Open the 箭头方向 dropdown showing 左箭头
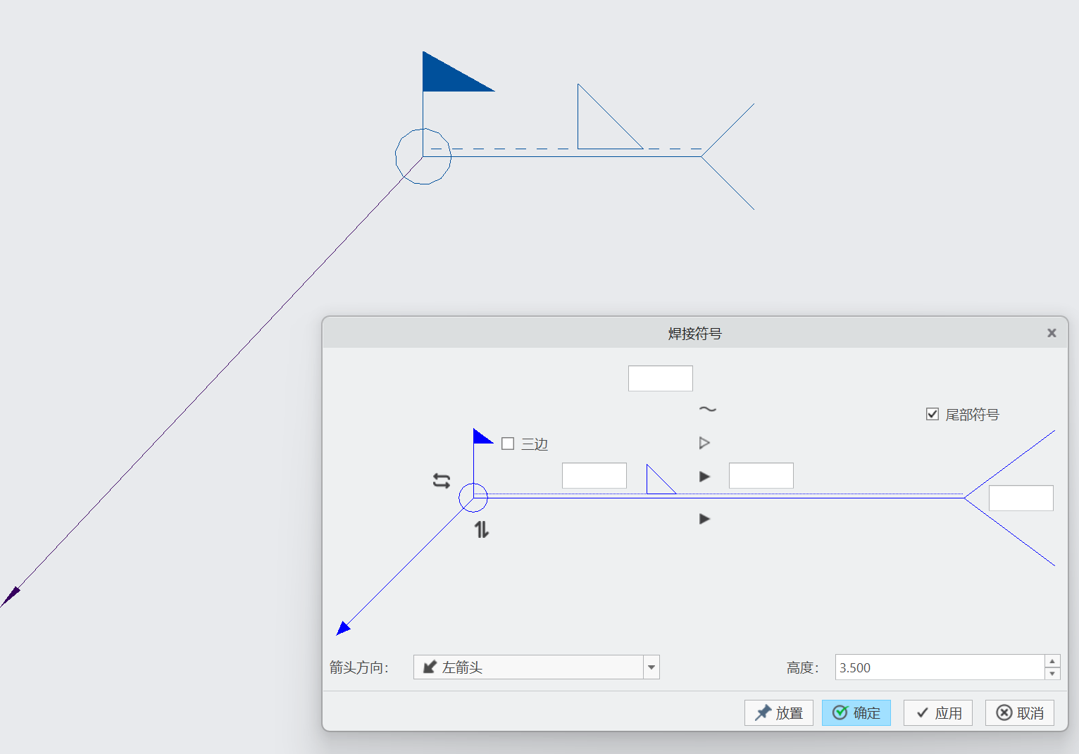The height and width of the screenshot is (754, 1079). [528, 667]
